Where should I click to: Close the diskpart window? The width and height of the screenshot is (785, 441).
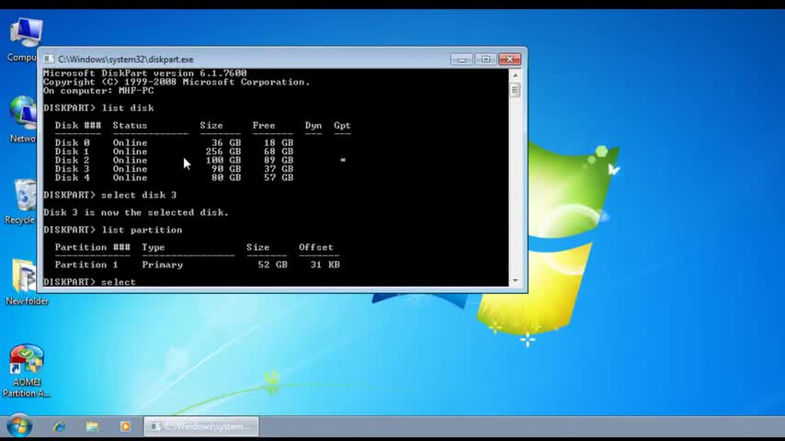coord(509,60)
